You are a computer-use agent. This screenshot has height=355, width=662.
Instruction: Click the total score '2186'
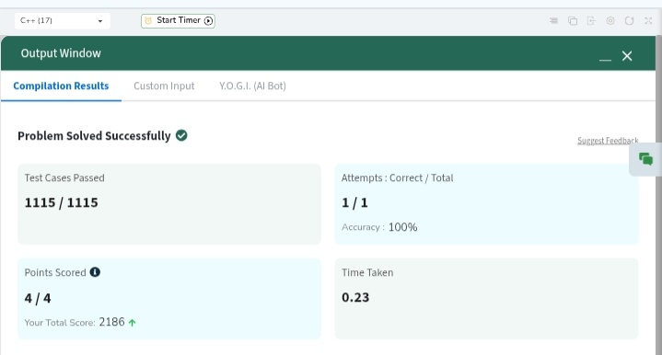coord(112,322)
